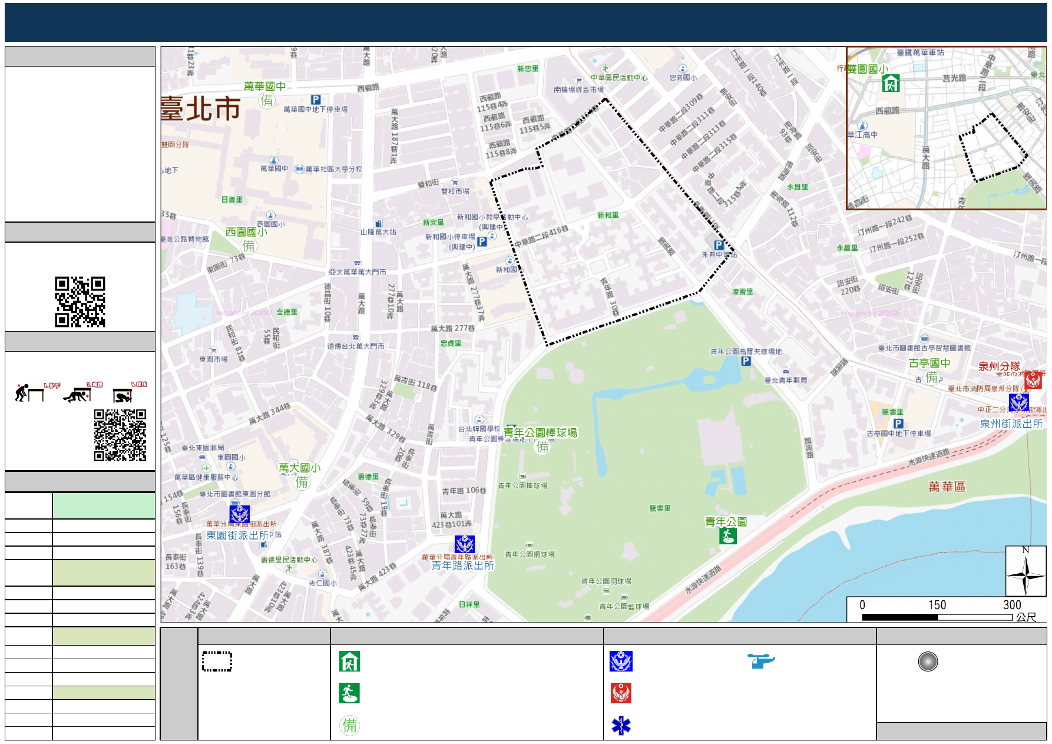Click the large 臺北市 label

click(x=200, y=110)
